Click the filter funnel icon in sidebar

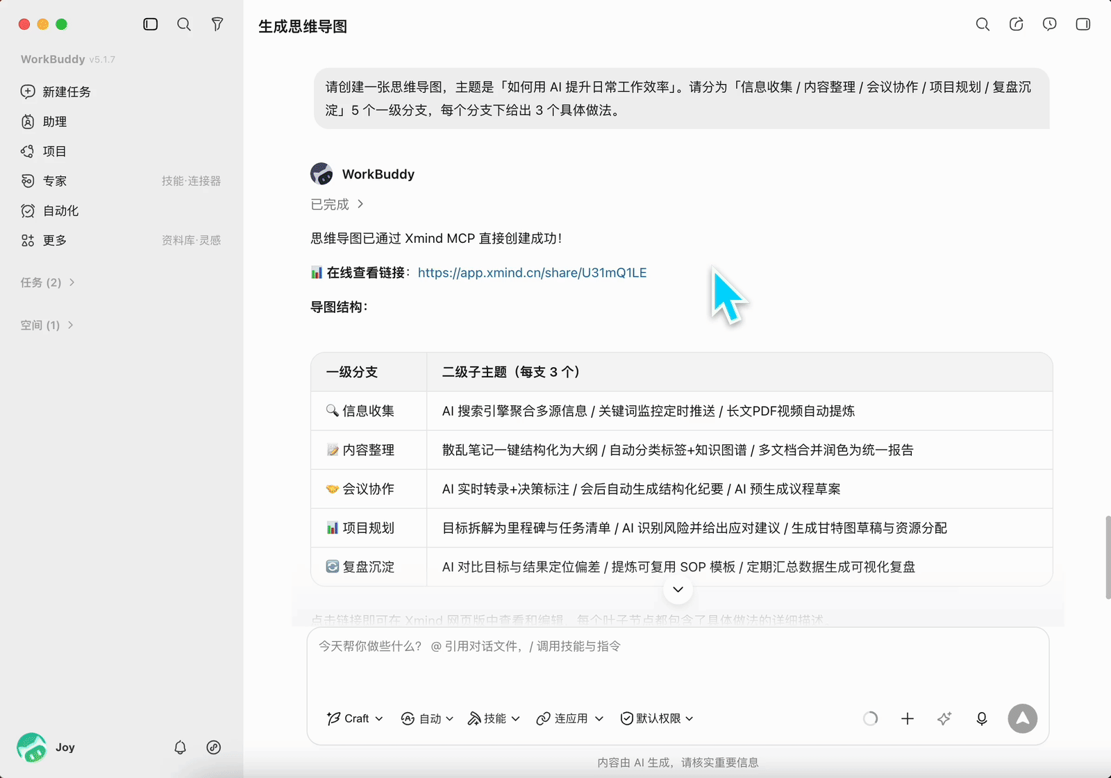pos(217,24)
